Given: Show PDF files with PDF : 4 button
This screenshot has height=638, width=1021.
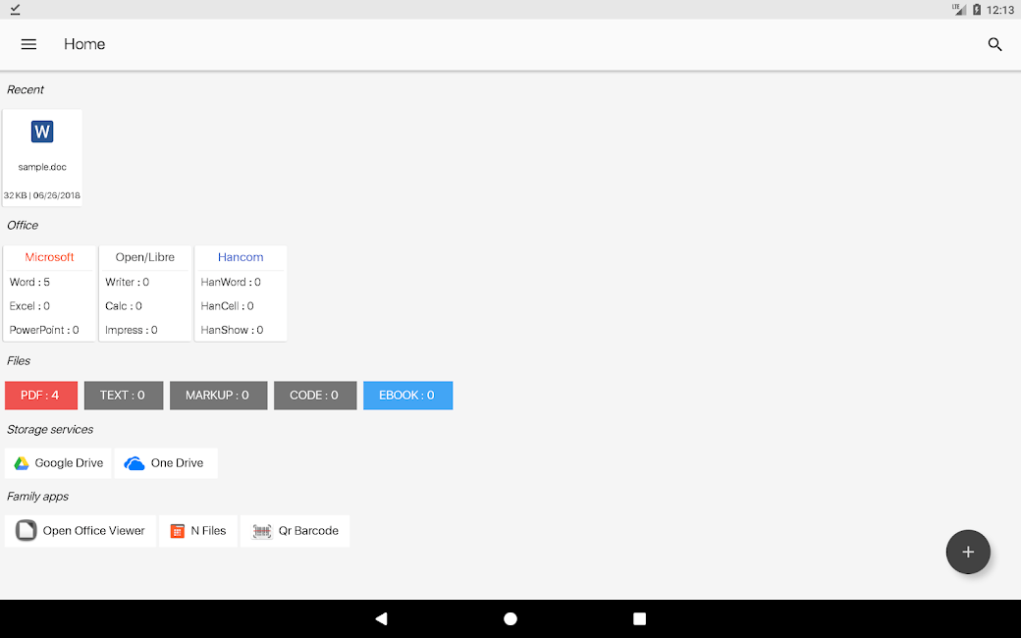Looking at the screenshot, I should pyautogui.click(x=41, y=396).
